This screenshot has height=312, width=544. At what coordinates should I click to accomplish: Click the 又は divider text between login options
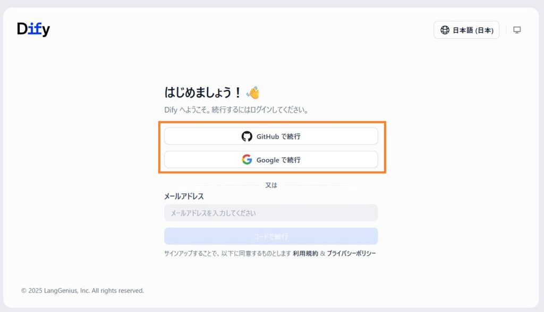click(x=271, y=185)
